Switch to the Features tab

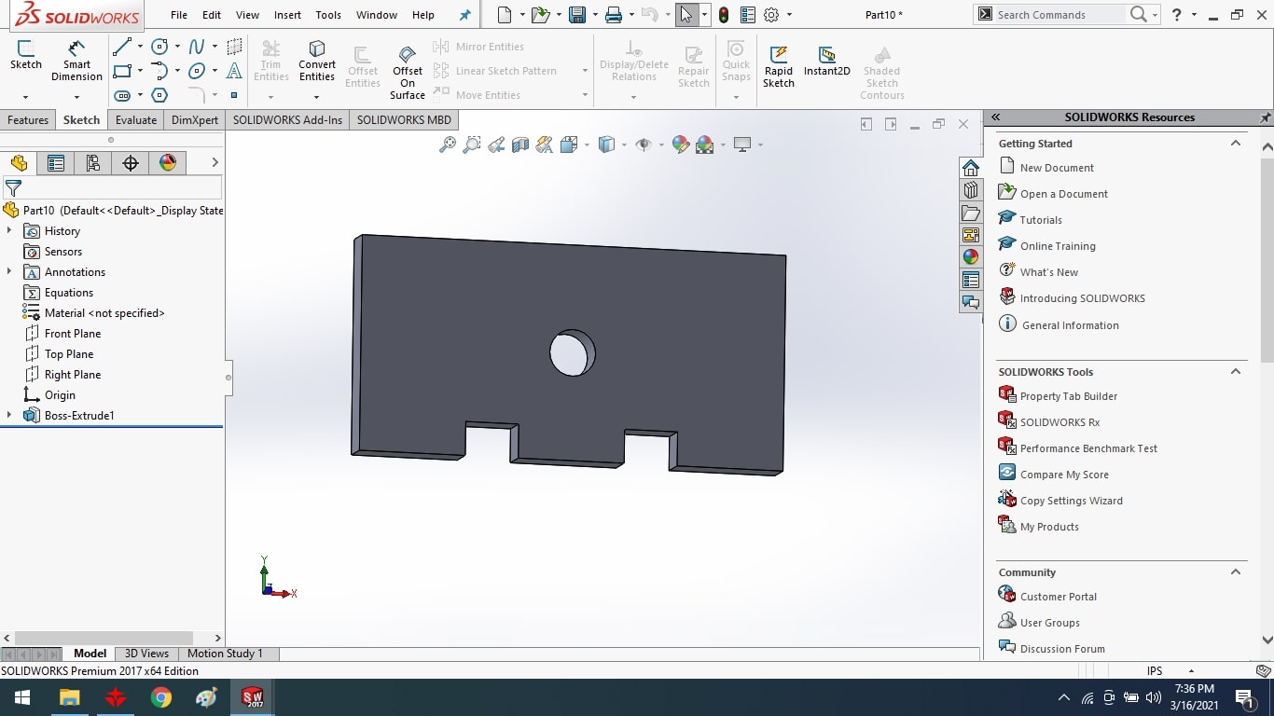(x=28, y=120)
